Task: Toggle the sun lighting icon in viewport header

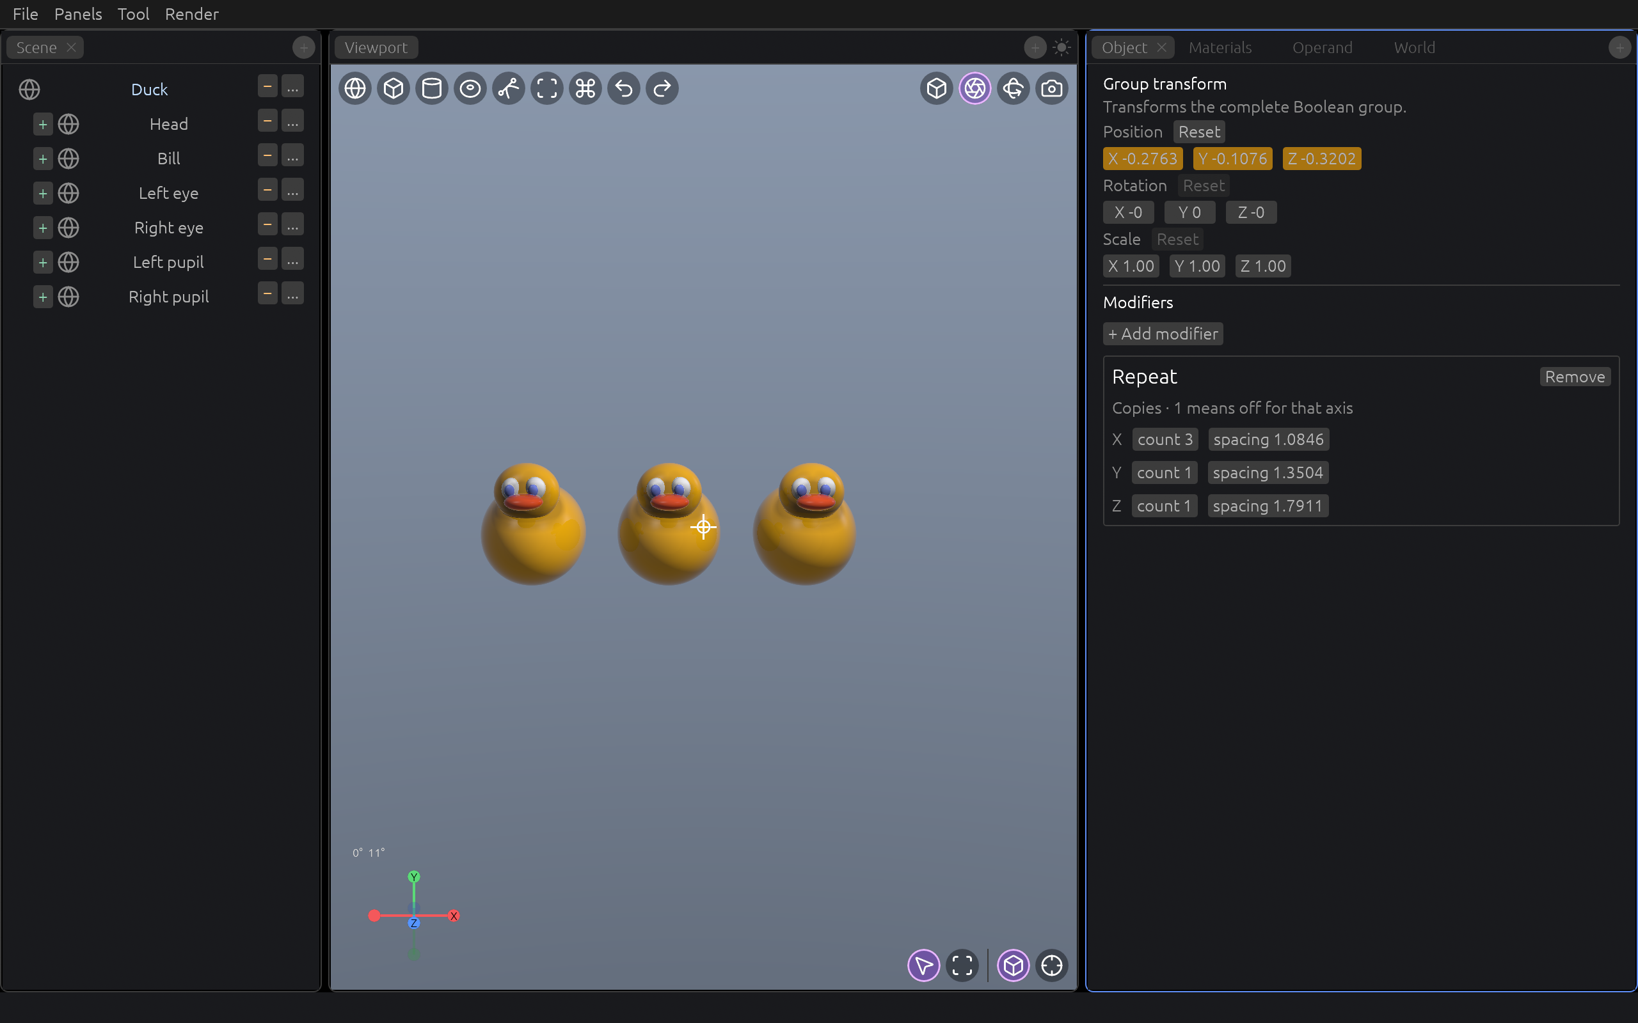Action: [1062, 47]
